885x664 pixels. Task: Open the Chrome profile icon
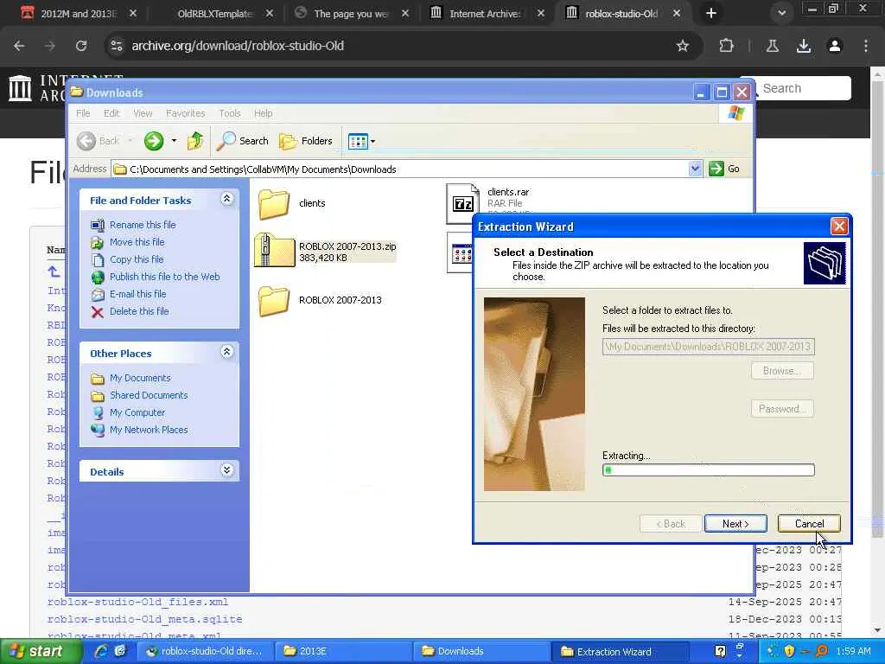[834, 46]
